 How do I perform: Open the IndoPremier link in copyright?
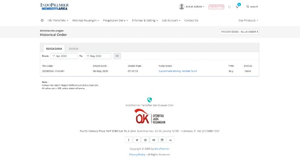(x=162, y=149)
